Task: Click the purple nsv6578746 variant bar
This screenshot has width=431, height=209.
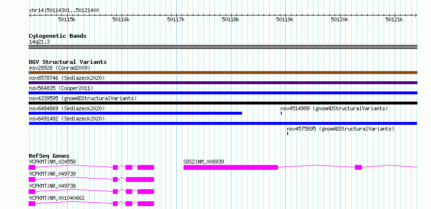Action: tap(223, 83)
